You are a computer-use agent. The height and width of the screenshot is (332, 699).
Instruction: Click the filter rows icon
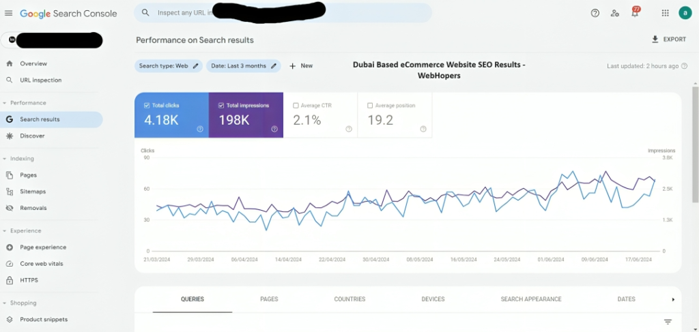click(x=668, y=322)
